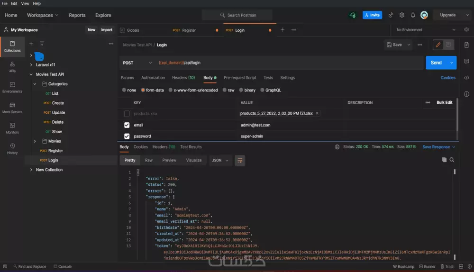
Task: Toggle line wrap icon in the response toolbar
Action: [240, 161]
